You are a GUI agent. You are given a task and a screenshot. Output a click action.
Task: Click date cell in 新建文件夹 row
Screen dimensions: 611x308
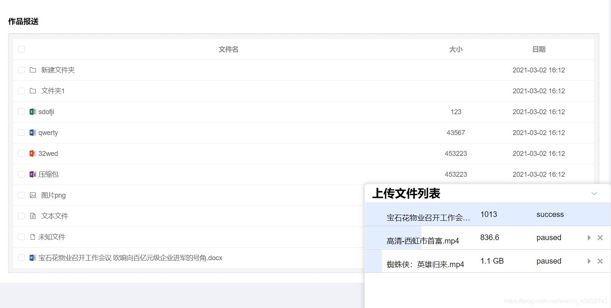click(539, 70)
